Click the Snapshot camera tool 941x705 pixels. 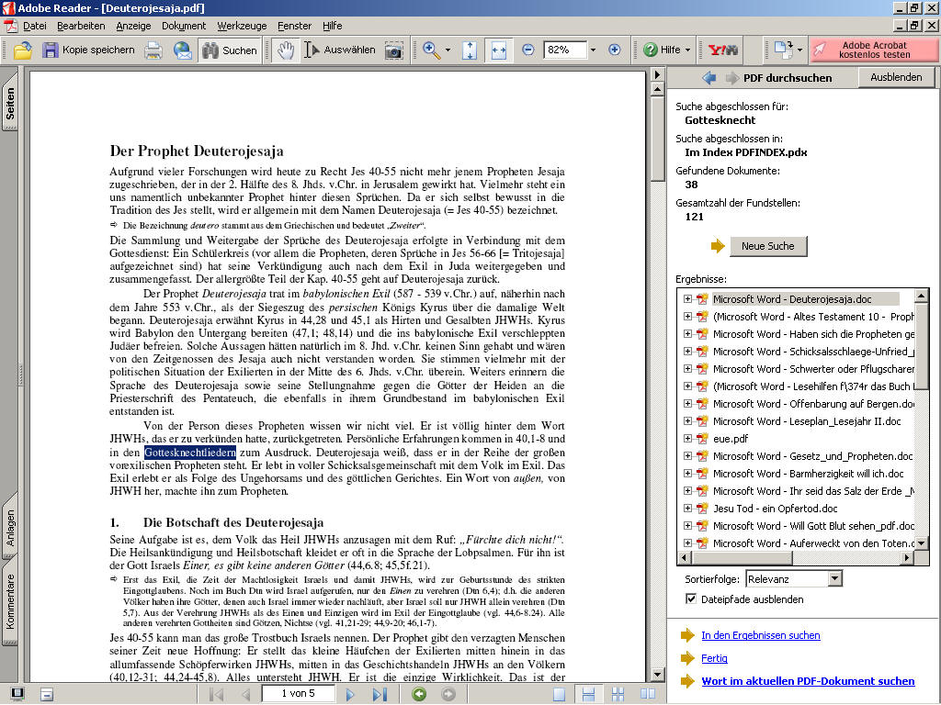click(394, 50)
